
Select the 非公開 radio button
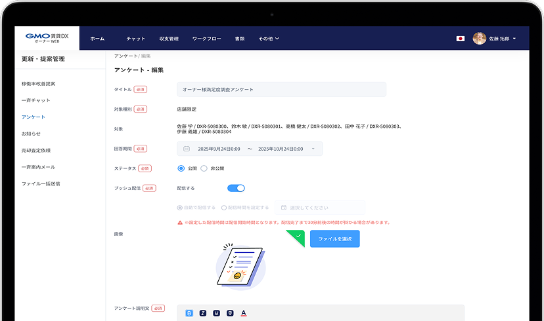(x=204, y=168)
